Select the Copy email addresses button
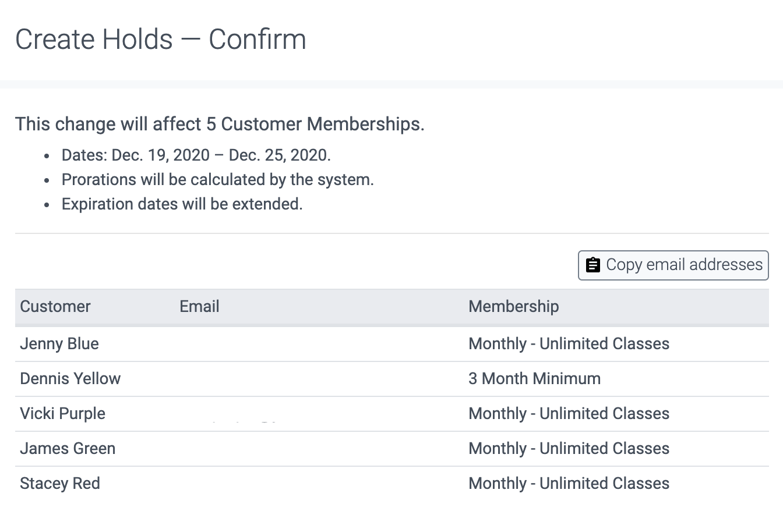 tap(673, 265)
